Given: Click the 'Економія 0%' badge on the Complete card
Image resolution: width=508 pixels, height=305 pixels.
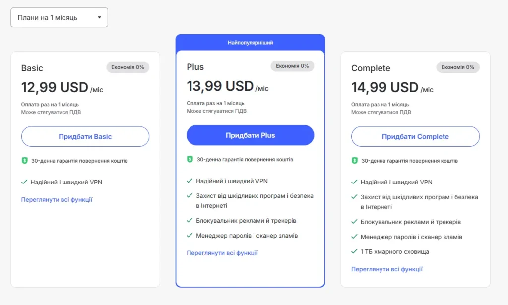Looking at the screenshot, I should click(458, 67).
